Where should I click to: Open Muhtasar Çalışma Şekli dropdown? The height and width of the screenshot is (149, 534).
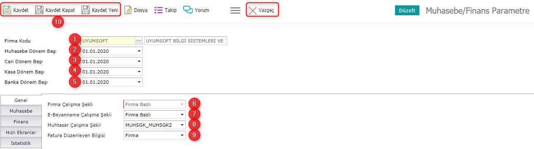[182, 125]
